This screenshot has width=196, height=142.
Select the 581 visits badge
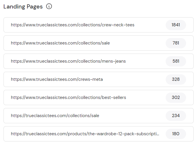[x=176, y=61]
